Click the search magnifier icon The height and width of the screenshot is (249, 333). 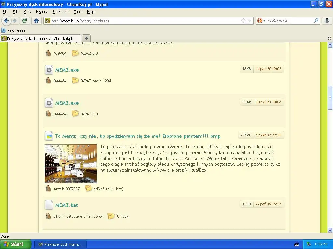316,21
